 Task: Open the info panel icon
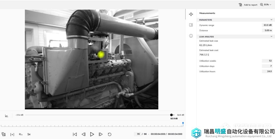191,36
